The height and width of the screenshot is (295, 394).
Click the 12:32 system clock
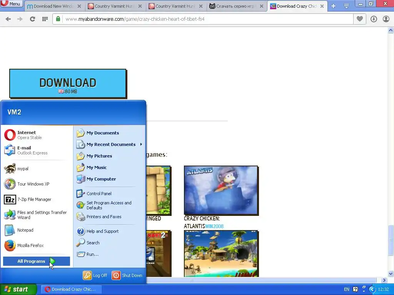(x=383, y=289)
